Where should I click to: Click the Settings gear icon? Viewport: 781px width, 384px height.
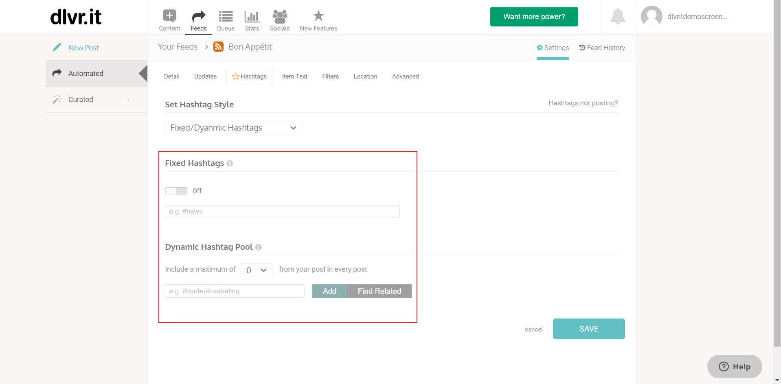(540, 48)
